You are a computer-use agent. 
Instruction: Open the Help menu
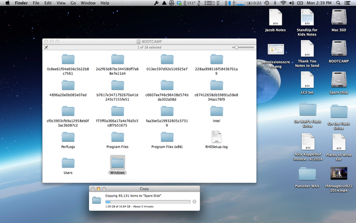point(105,3)
